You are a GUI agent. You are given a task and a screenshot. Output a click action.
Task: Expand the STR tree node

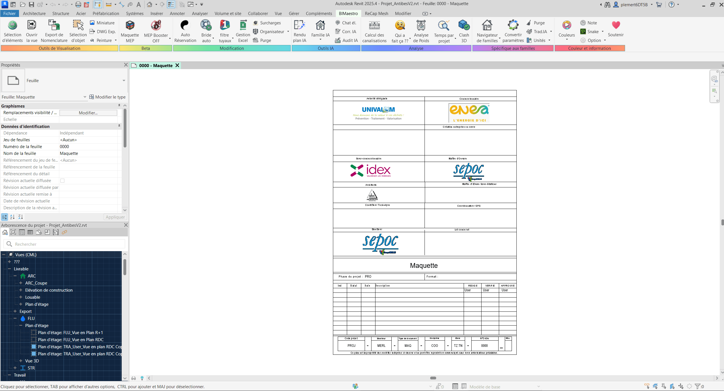pyautogui.click(x=15, y=368)
